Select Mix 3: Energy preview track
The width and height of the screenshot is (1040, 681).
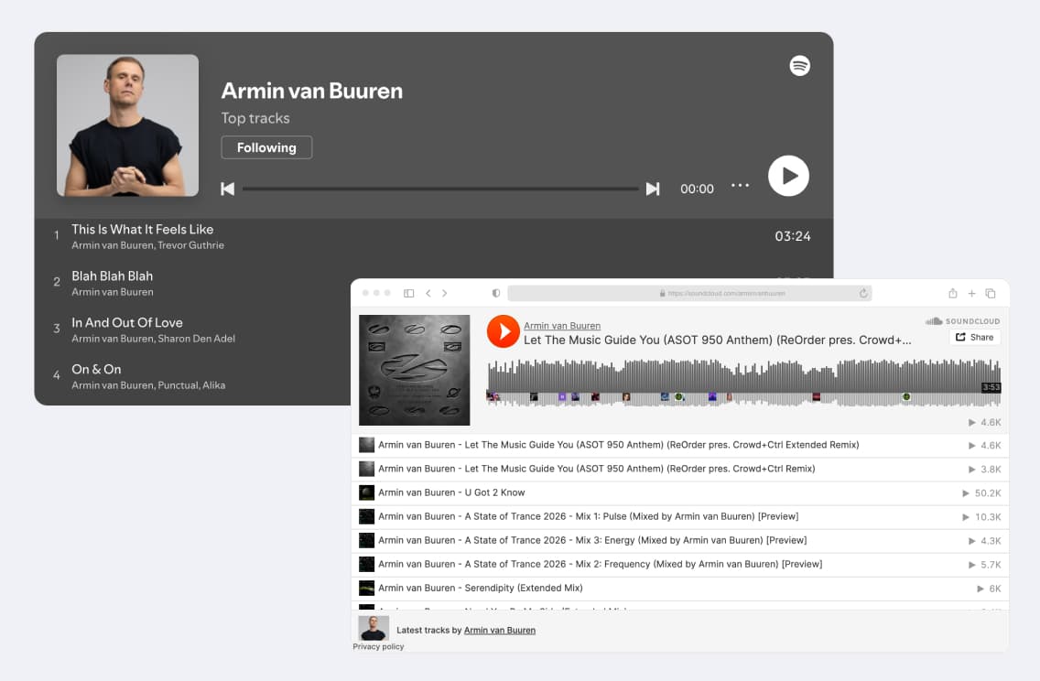click(680, 540)
